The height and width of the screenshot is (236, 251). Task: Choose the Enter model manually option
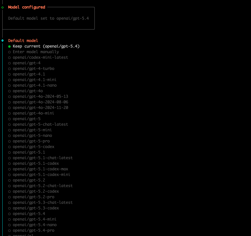click(36, 52)
